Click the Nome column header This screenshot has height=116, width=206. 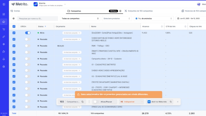point(94,26)
